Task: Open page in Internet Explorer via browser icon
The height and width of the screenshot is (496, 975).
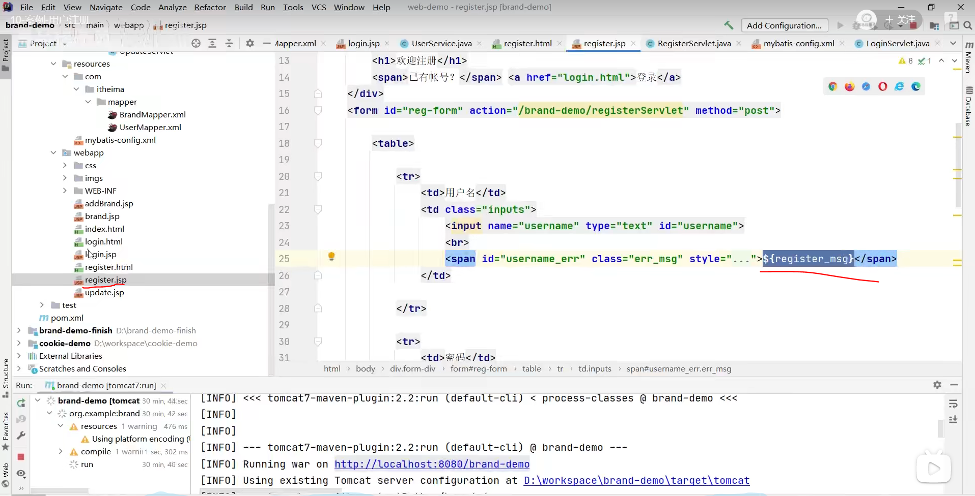Action: (x=900, y=86)
